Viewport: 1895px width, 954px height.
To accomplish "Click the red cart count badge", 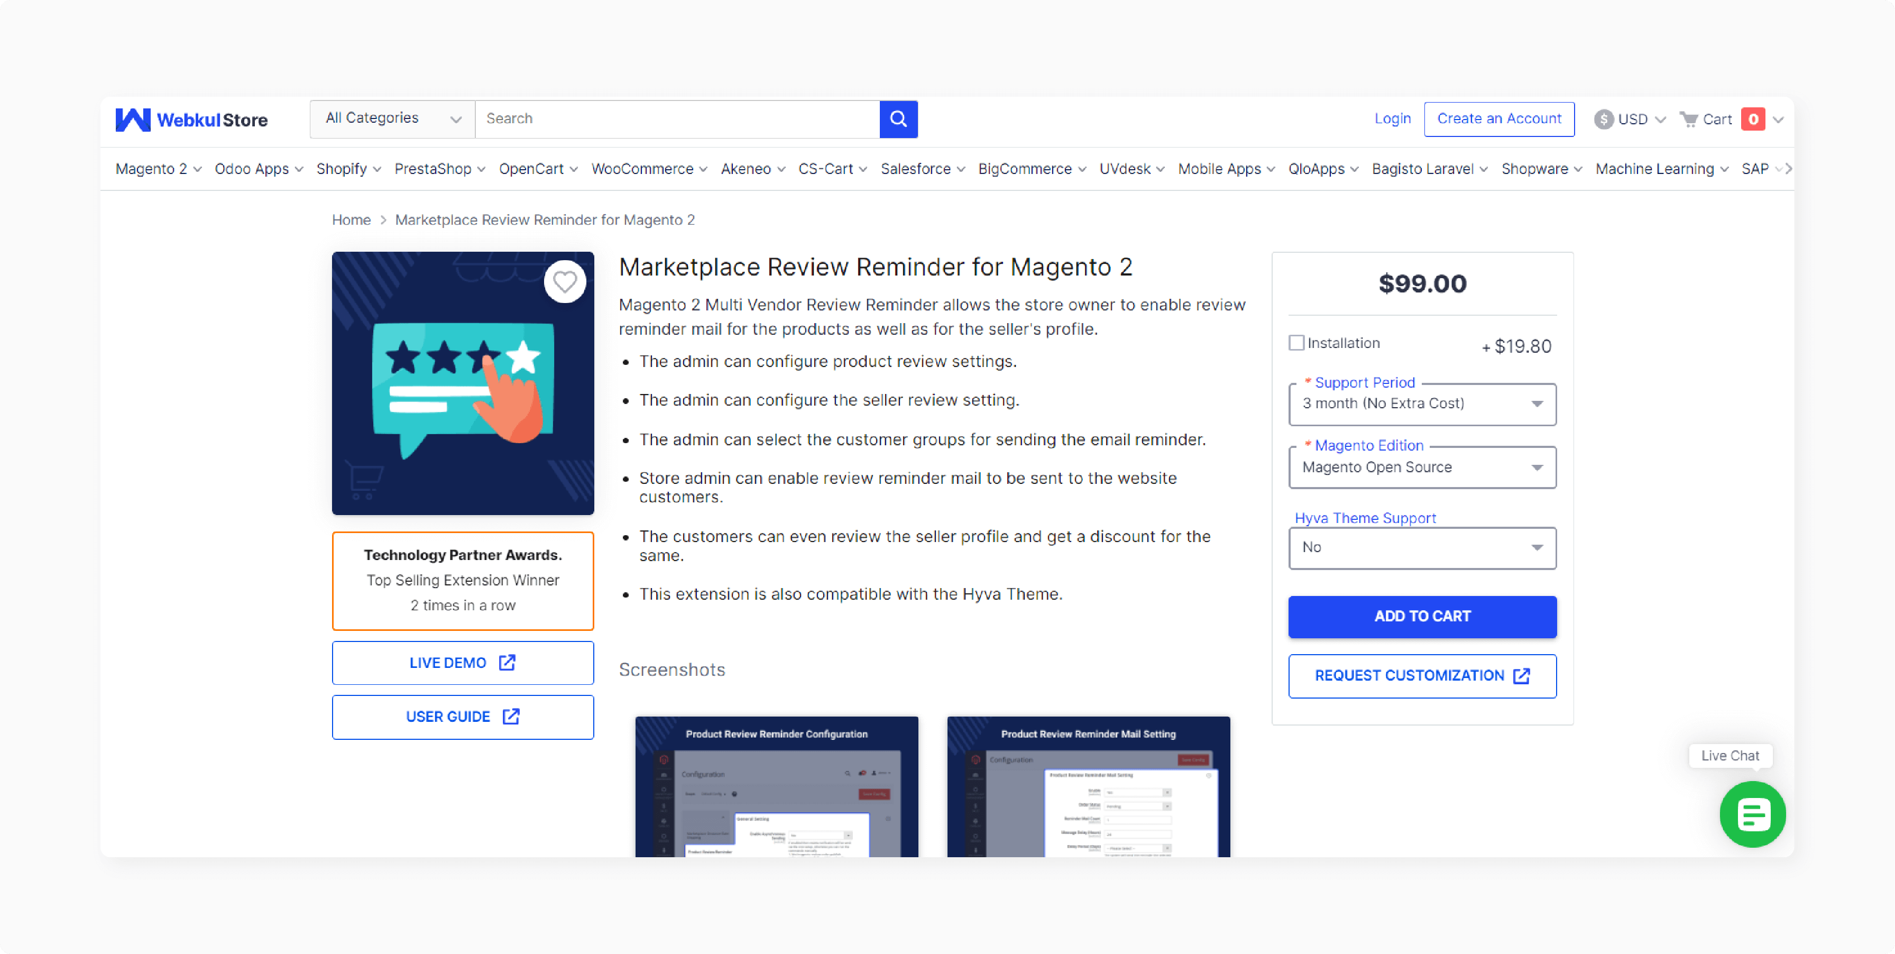I will click(x=1753, y=119).
